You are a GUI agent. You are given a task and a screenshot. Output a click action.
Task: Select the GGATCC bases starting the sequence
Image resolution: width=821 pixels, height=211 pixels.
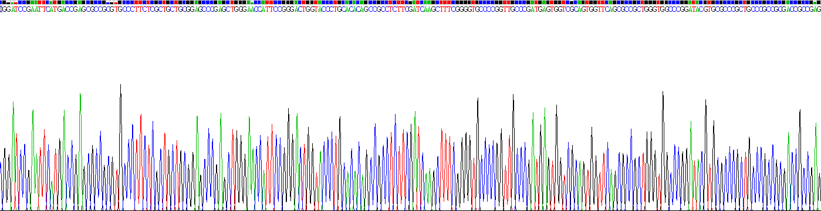[13, 9]
